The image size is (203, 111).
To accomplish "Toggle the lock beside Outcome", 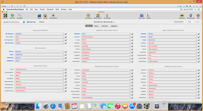I will pos(66,58).
